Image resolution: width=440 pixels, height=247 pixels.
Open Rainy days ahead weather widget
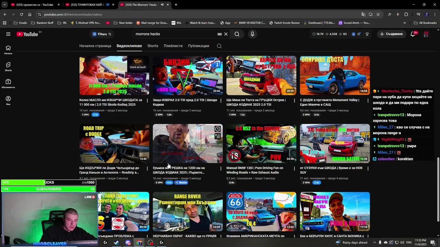coord(351,243)
